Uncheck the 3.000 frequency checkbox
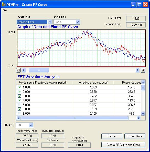Viewport: 150px width, 152px height. 19,96
